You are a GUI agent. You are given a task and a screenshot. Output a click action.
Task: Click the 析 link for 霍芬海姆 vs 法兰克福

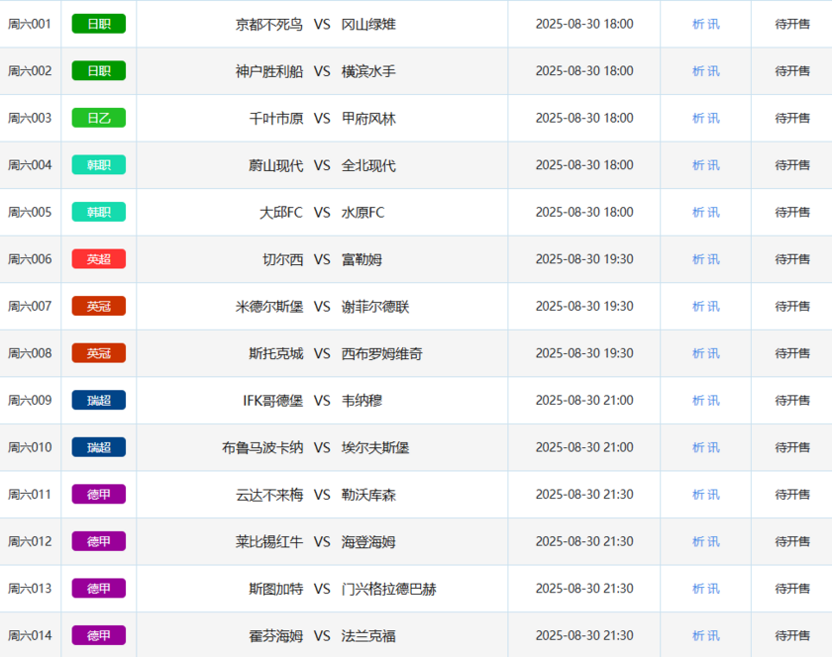click(x=698, y=635)
